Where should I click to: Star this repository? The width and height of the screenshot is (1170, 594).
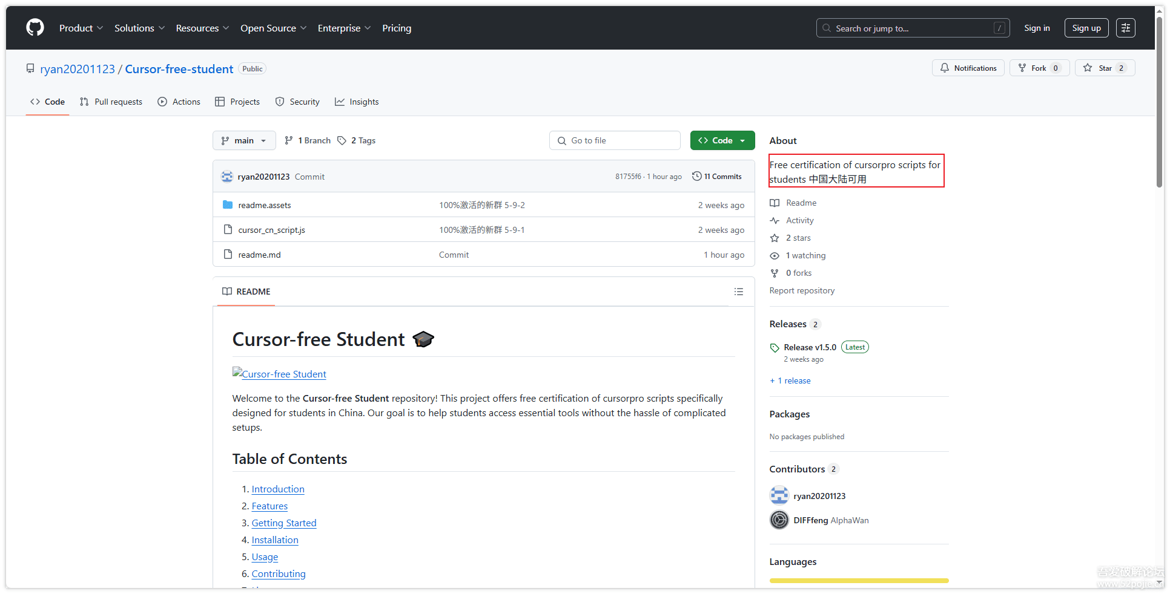[1104, 68]
